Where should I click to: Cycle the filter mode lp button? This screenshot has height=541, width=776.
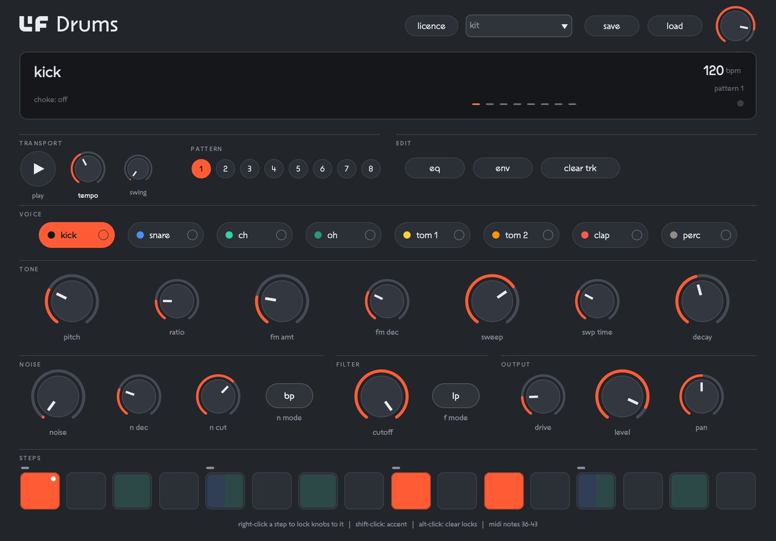[456, 396]
